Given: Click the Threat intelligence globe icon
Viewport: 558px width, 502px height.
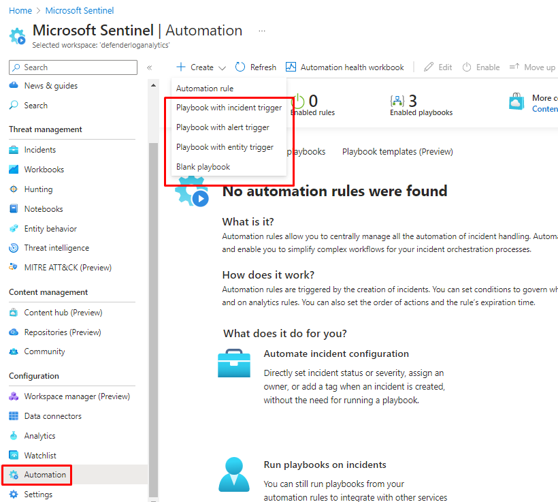Looking at the screenshot, I should point(14,248).
